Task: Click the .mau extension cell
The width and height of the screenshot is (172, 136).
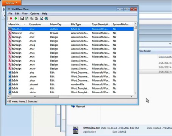Action: (32, 60)
